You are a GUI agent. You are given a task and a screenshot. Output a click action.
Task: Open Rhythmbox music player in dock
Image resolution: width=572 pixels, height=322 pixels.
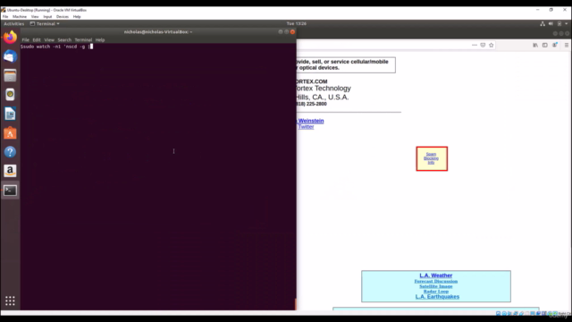pos(10,95)
